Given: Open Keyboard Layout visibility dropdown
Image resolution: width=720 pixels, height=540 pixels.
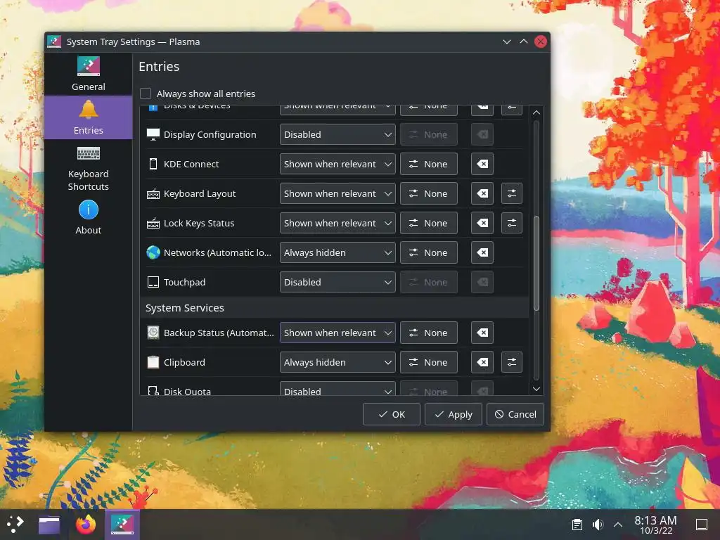Looking at the screenshot, I should 337,194.
